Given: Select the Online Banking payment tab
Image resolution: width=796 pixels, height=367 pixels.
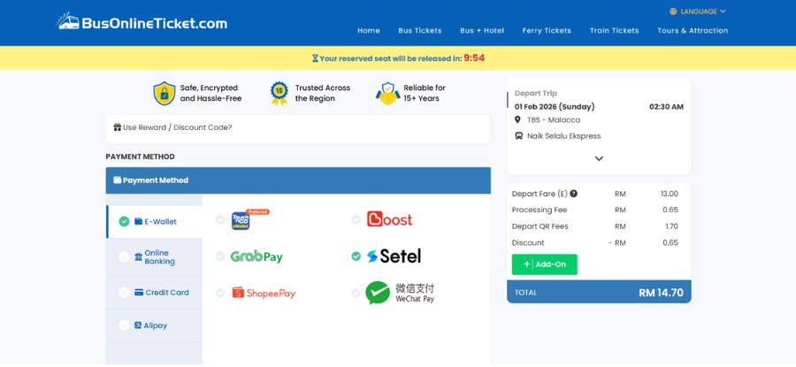Looking at the screenshot, I should tap(154, 257).
